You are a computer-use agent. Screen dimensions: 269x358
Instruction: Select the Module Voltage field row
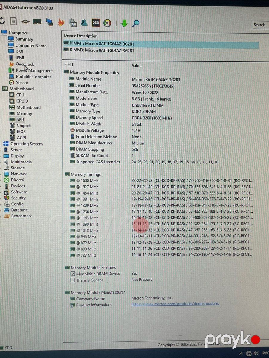point(105,130)
